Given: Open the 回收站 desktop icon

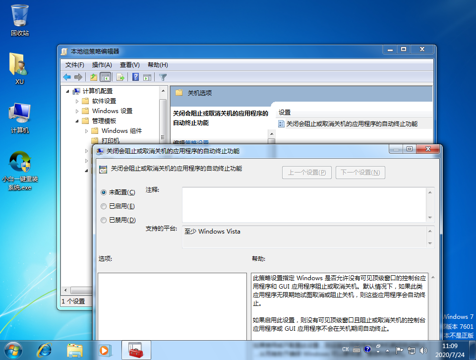Looking at the screenshot, I should (20, 20).
